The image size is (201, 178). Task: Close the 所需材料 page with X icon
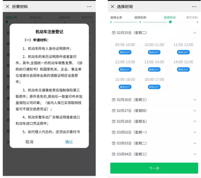[7, 7]
